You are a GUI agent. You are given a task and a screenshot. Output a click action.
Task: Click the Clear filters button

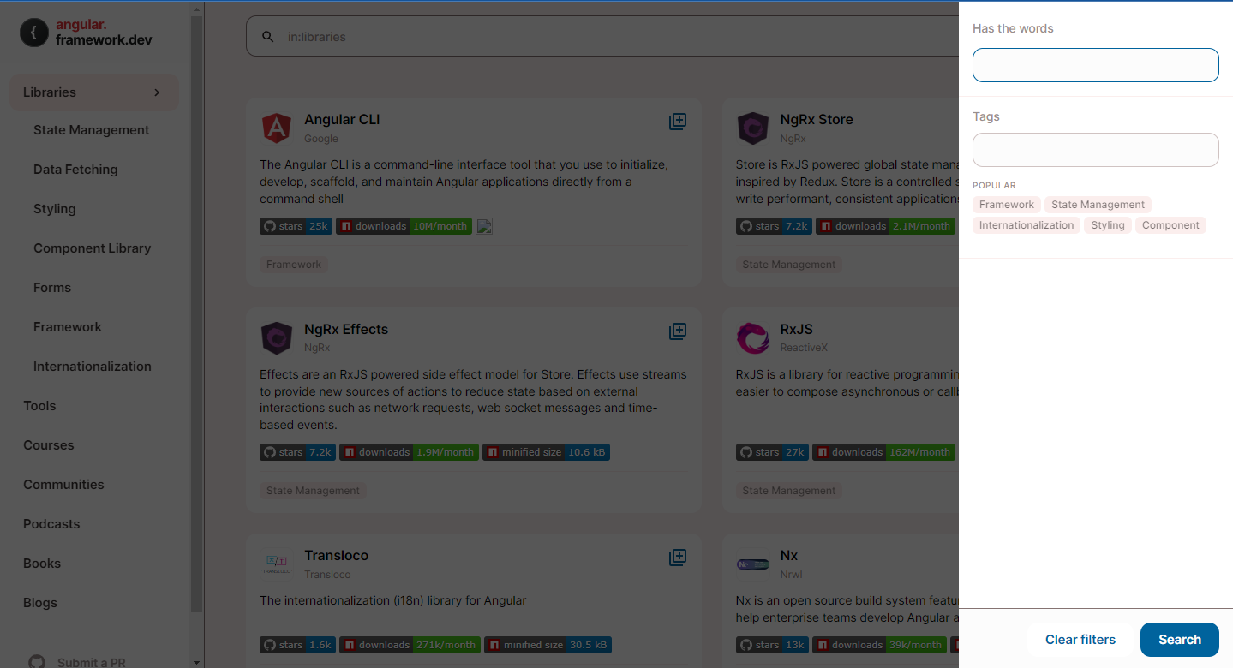(1080, 640)
